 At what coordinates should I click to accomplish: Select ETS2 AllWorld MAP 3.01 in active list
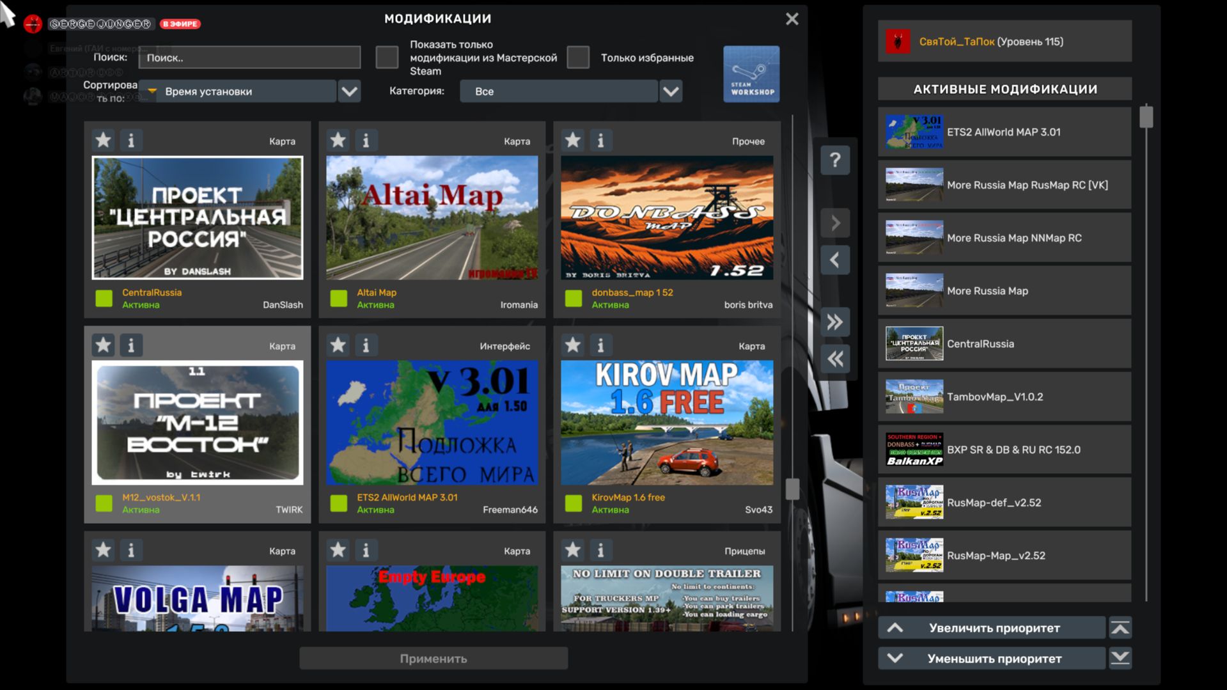tap(1004, 132)
